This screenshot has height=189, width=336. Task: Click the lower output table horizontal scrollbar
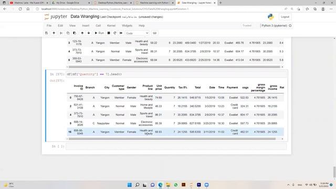[172, 139]
